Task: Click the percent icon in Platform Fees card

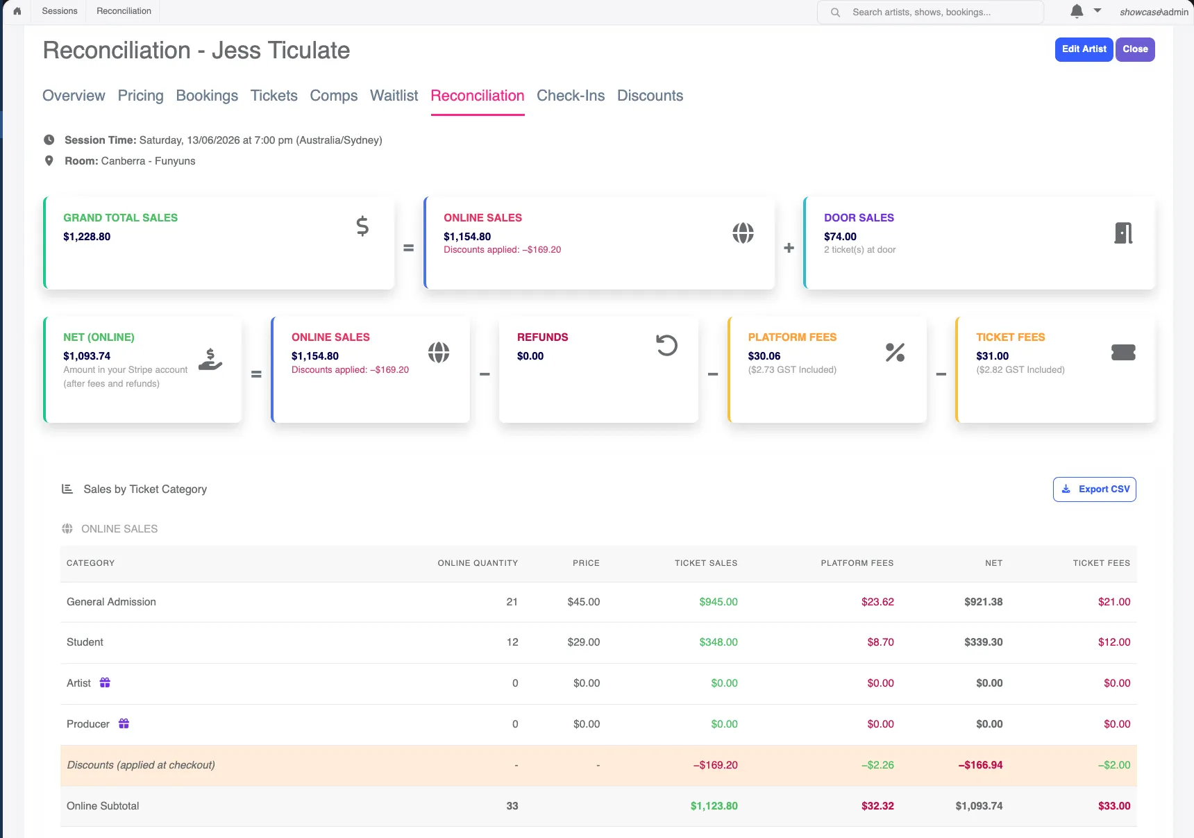Action: (x=895, y=353)
